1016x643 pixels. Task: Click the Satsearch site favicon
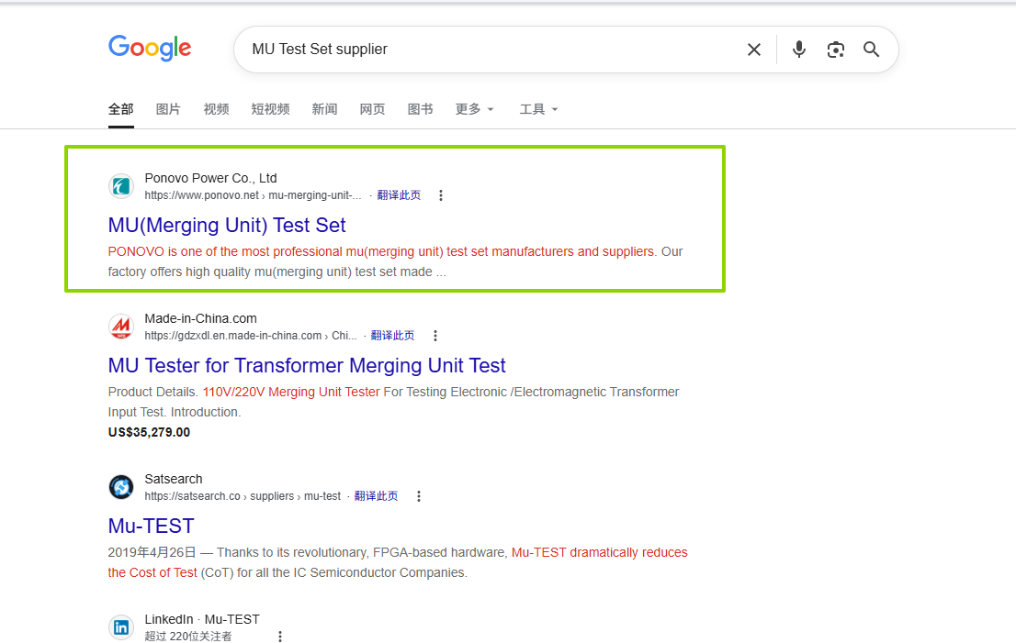tap(121, 487)
